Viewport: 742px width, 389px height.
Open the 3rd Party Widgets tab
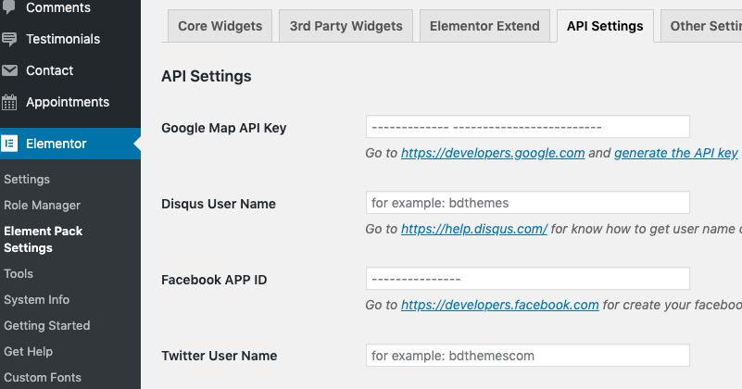tap(346, 26)
